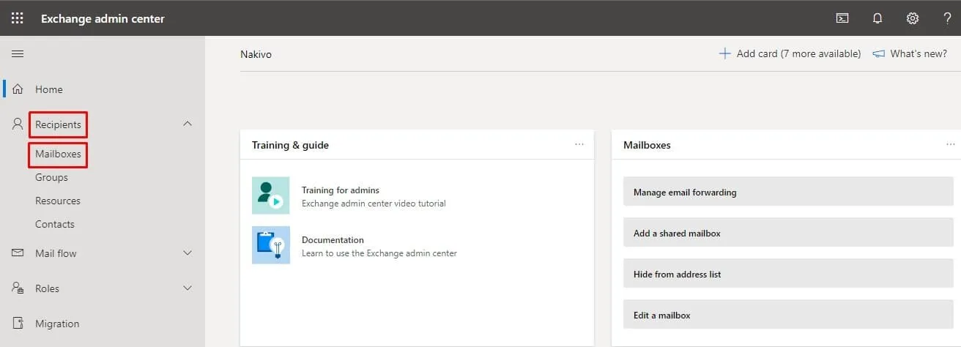Expand the Mail flow section chevron

tap(188, 253)
